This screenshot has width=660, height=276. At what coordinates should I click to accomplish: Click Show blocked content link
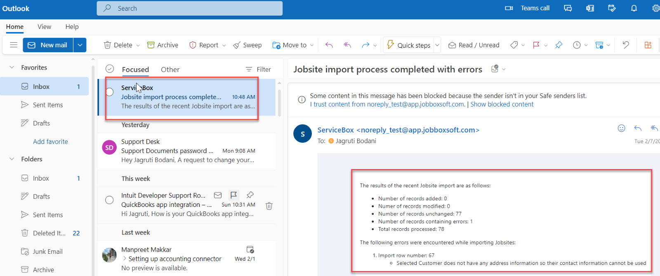pos(502,104)
